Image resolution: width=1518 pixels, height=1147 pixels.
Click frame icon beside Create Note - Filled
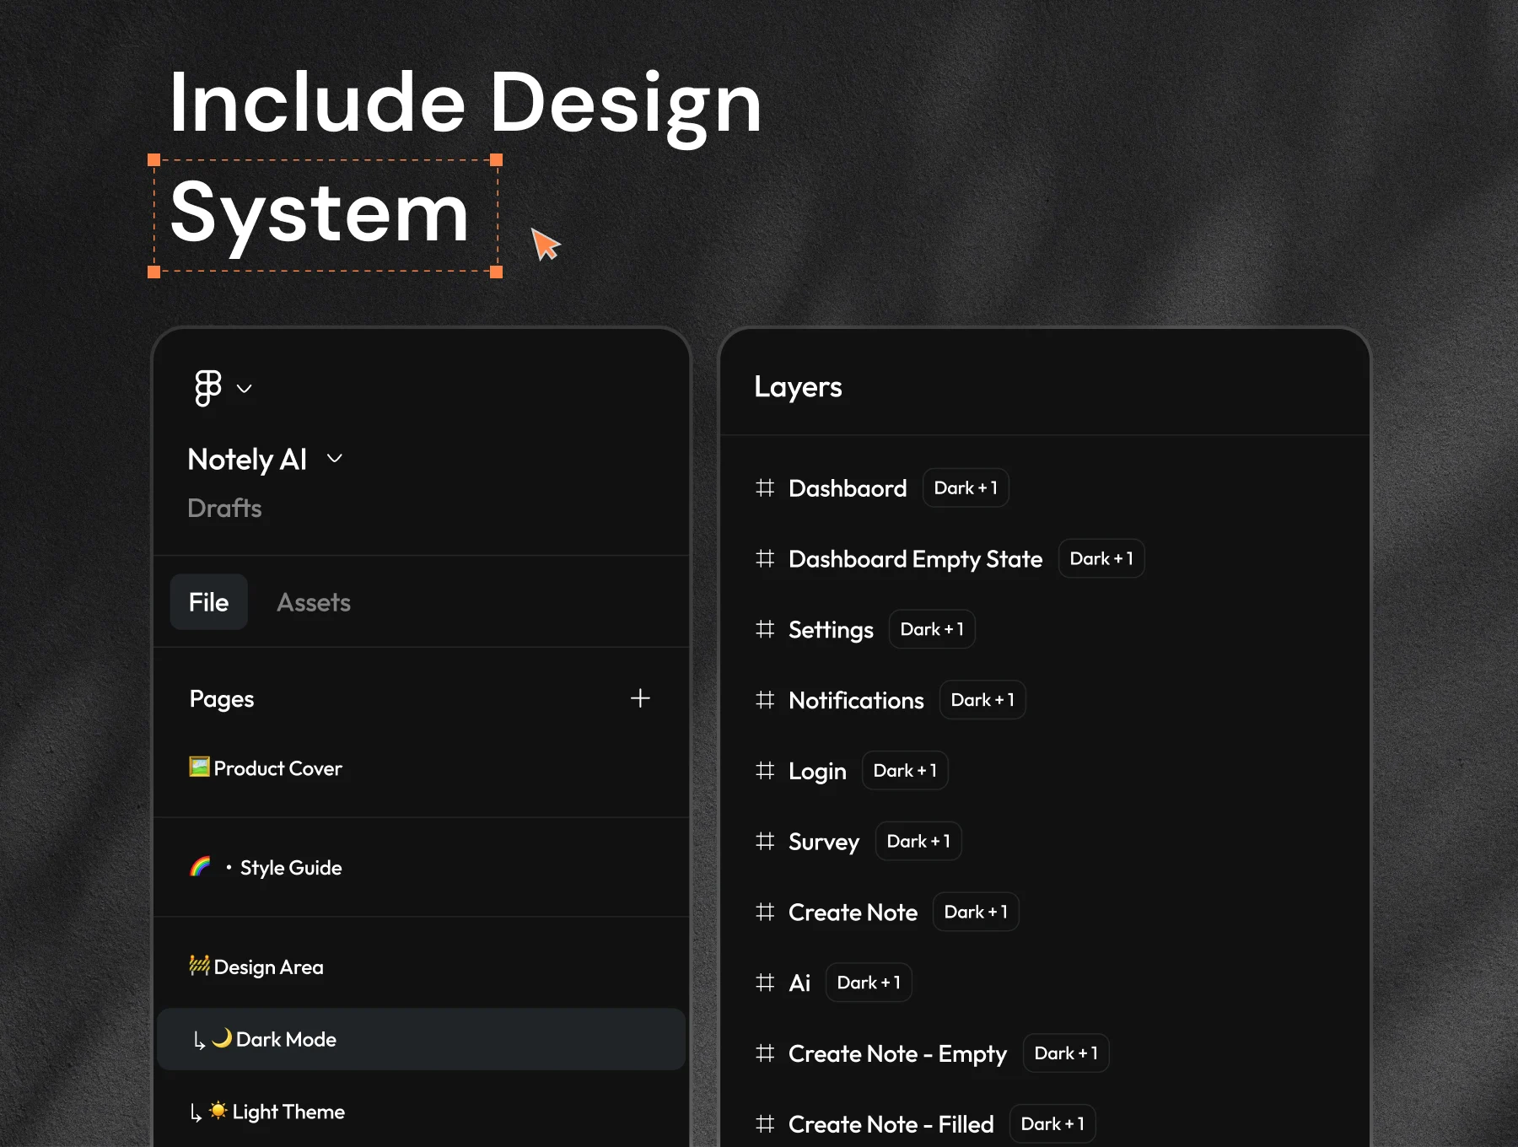tap(765, 1123)
